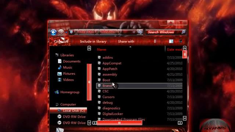This screenshot has width=235, height=132.
Task: Toggle the preview pane icon
Action: pos(171,41)
